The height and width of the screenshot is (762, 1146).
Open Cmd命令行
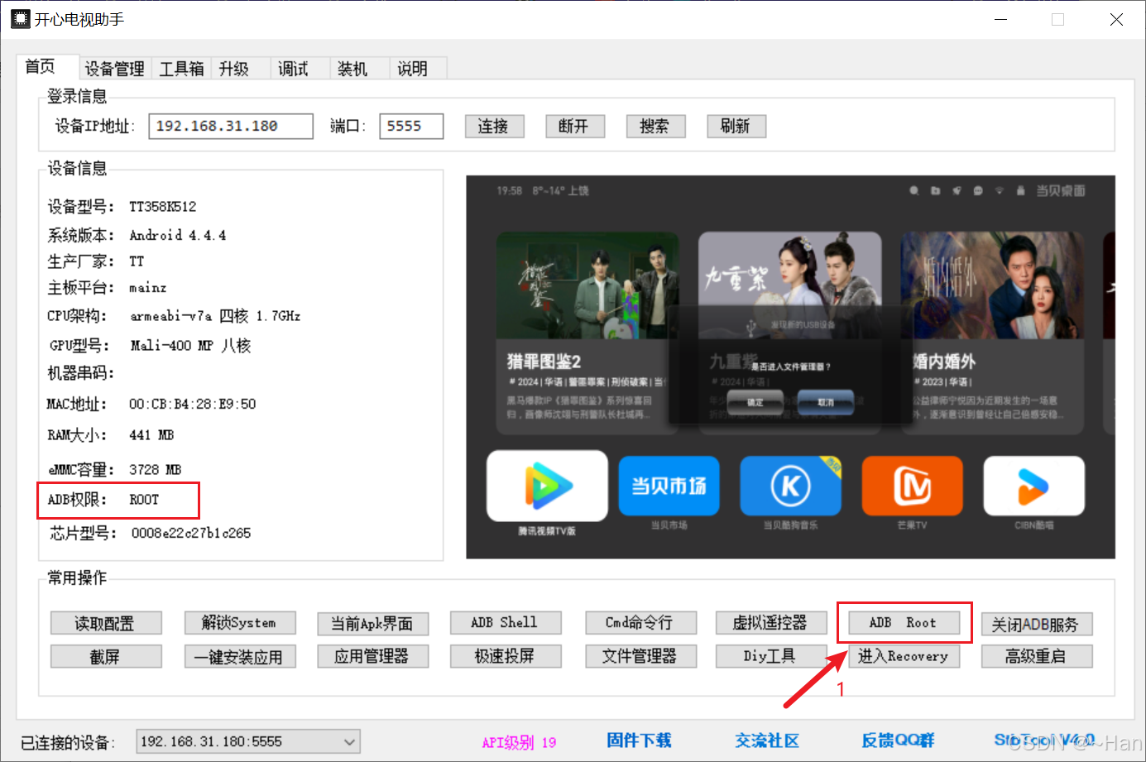pyautogui.click(x=640, y=622)
